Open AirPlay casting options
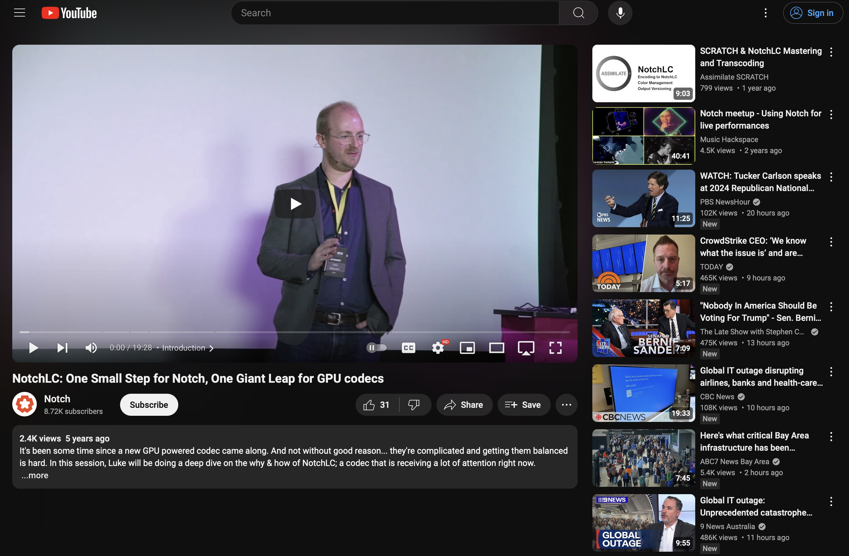 tap(526, 348)
